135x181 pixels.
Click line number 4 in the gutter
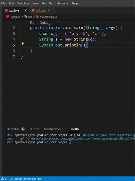(14, 39)
